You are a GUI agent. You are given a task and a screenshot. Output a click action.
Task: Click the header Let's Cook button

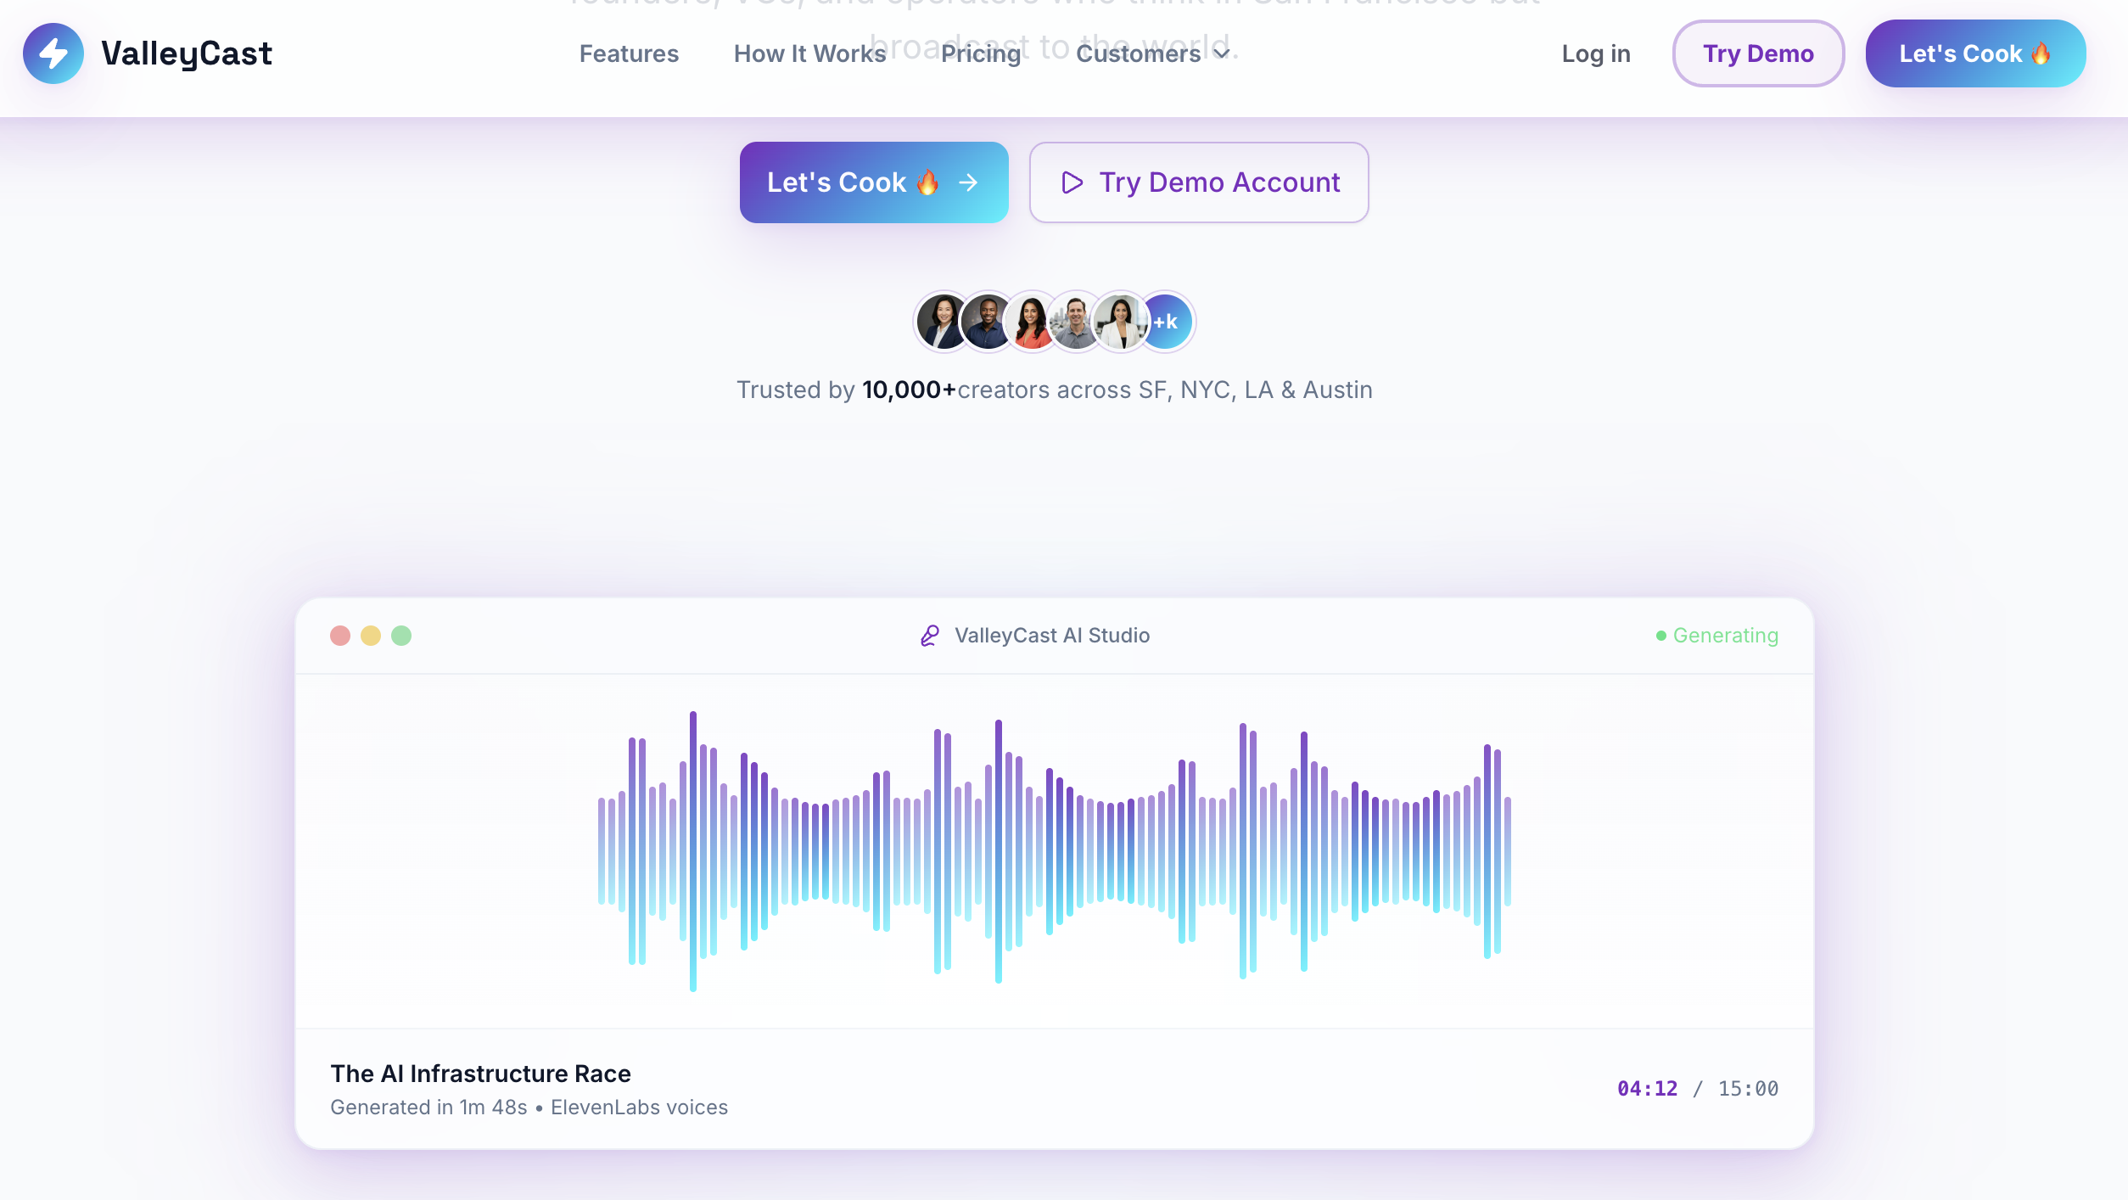pos(1975,53)
